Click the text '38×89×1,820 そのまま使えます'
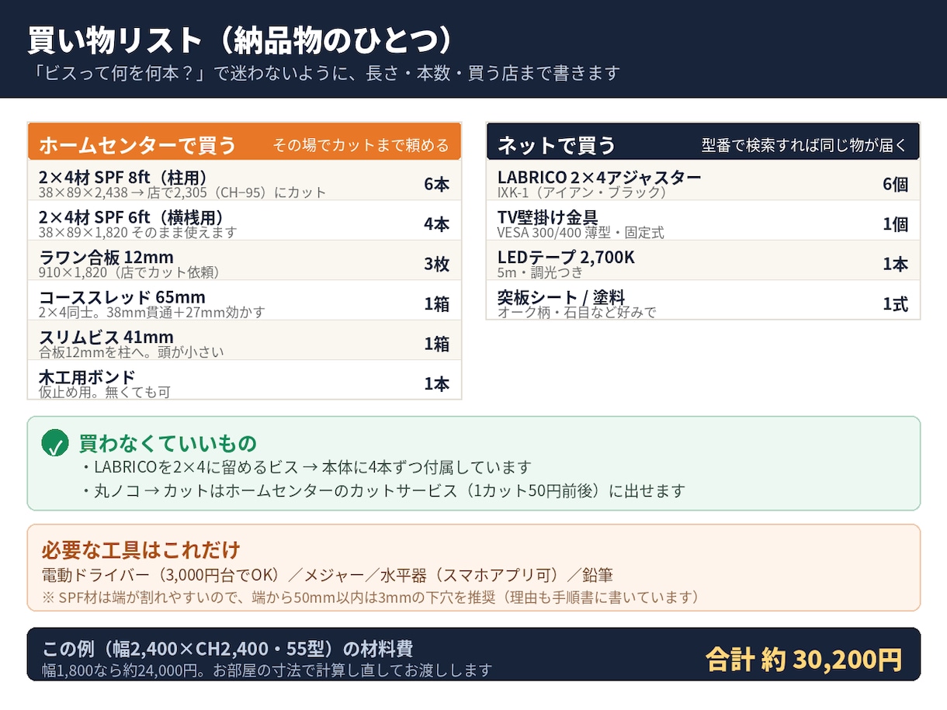Image resolution: width=947 pixels, height=710 pixels. pyautogui.click(x=138, y=232)
